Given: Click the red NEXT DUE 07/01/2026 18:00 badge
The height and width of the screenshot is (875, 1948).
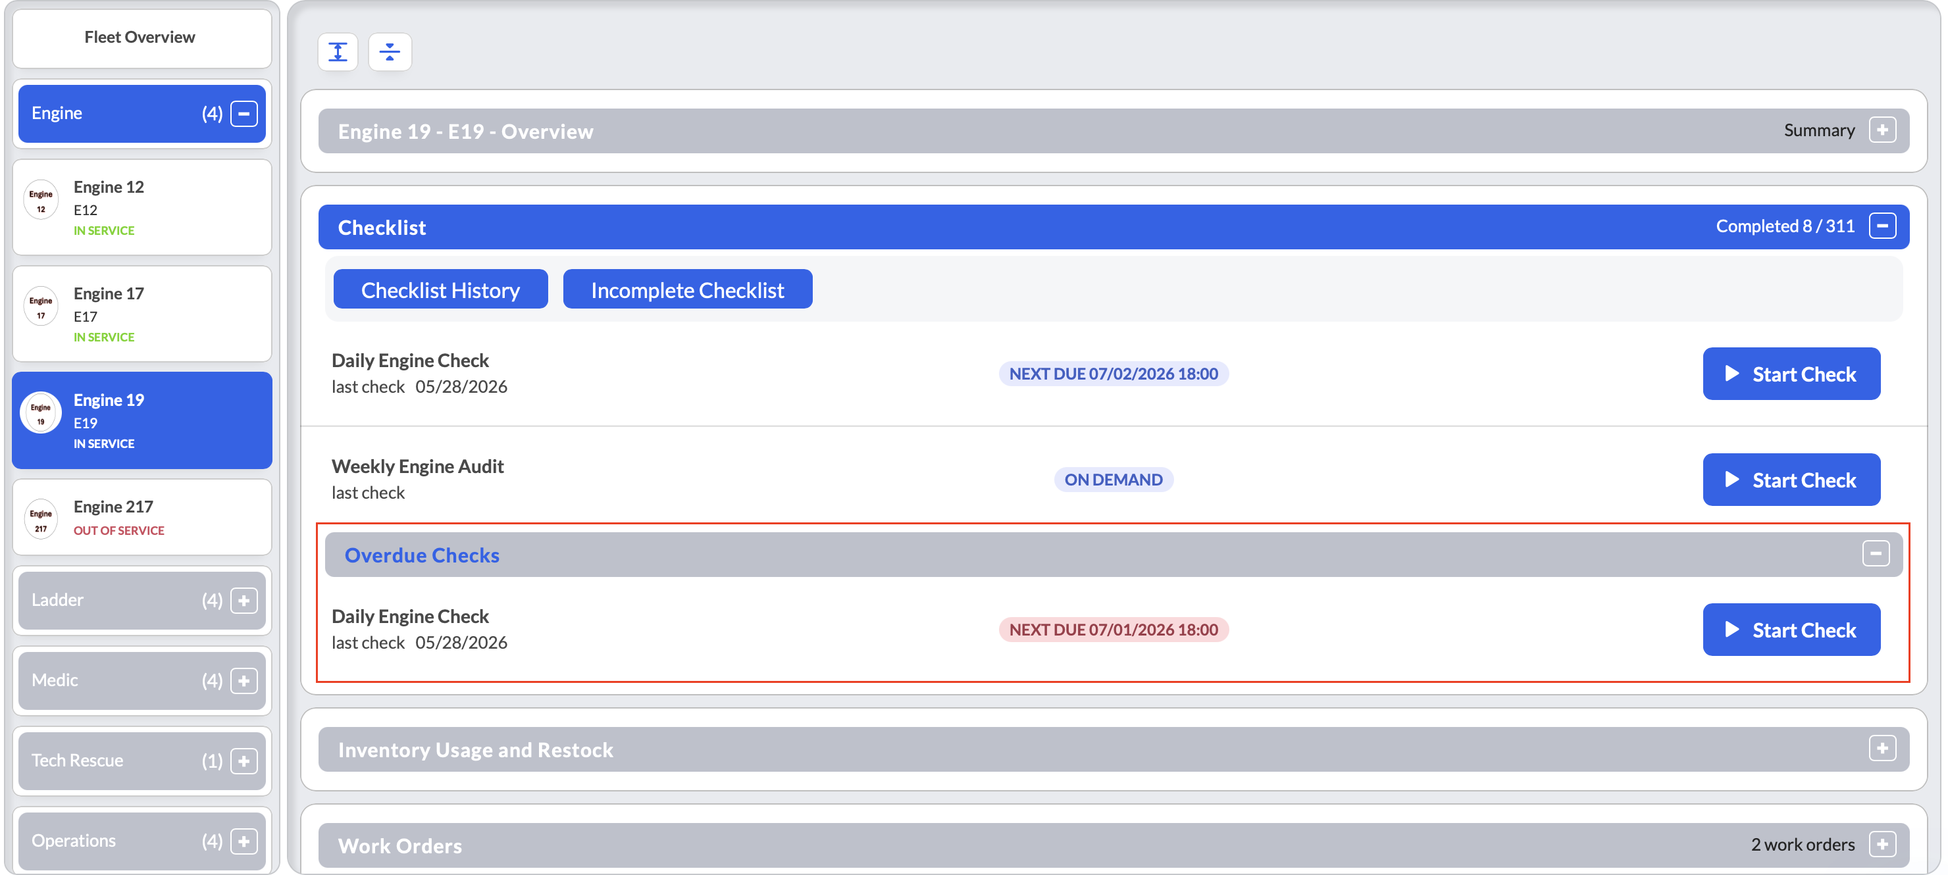Looking at the screenshot, I should click(x=1113, y=629).
